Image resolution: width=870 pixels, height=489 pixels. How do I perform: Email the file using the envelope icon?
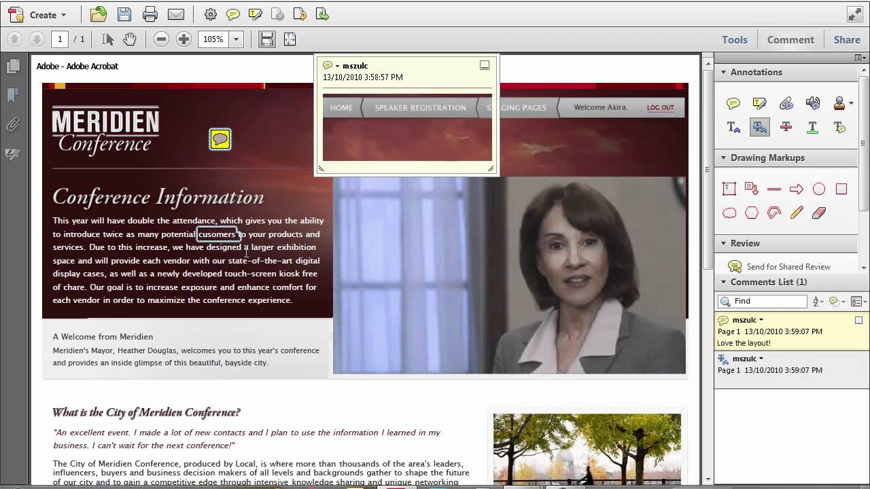[x=176, y=14]
